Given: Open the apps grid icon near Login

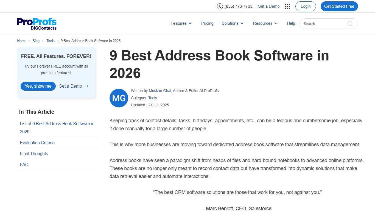Looking at the screenshot, I should [x=287, y=6].
